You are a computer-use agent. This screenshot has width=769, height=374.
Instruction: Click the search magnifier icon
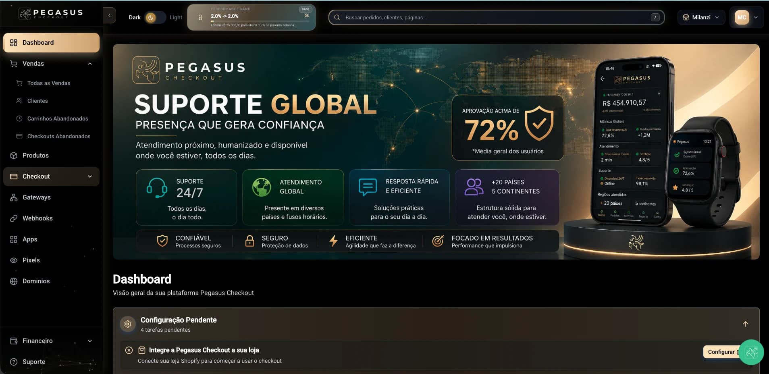(337, 17)
